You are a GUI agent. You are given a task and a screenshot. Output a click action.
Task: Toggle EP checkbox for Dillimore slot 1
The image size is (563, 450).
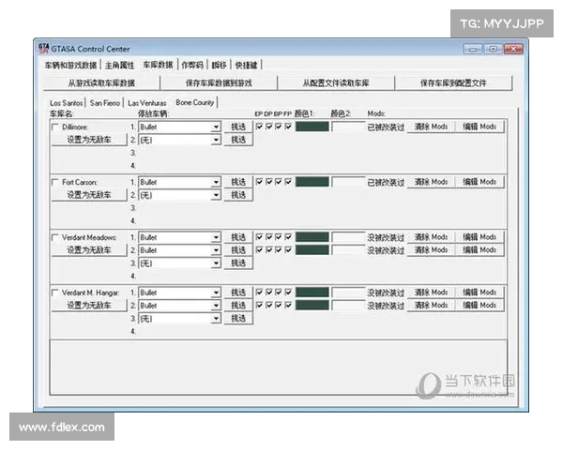click(259, 127)
